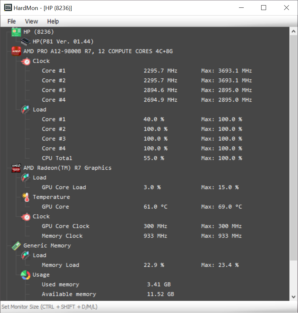
Task: Click the scroll up arrow of vertical scrollbar
Action: 293,31
